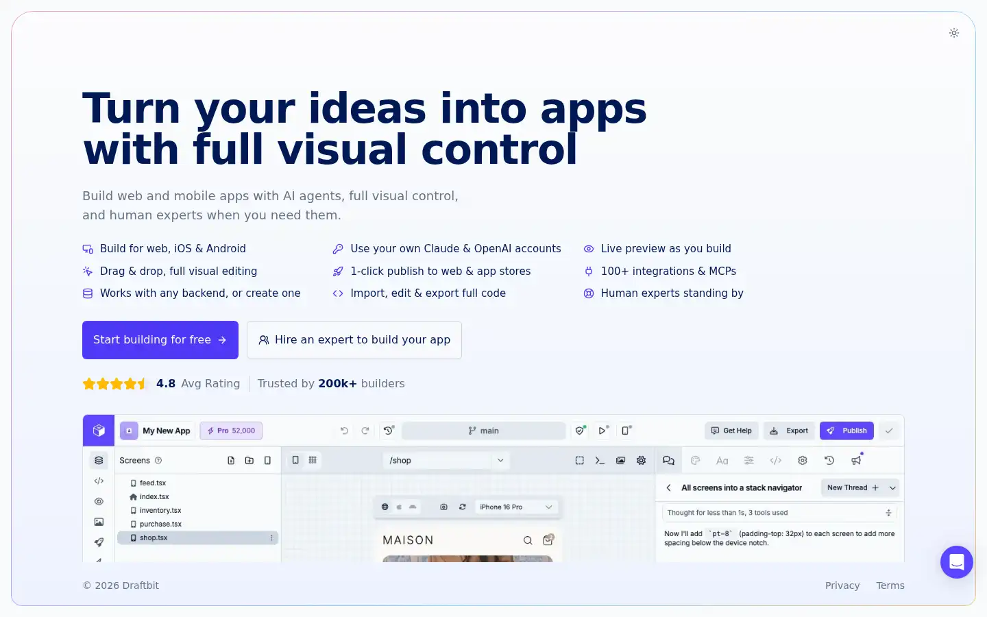Open the chat support bubble
Screen dimensions: 987x617
tap(957, 562)
